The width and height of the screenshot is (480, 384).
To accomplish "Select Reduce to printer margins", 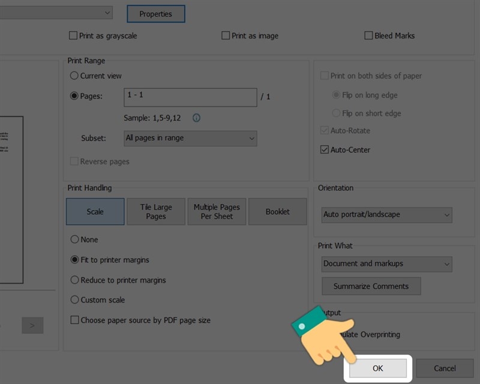I will 74,280.
